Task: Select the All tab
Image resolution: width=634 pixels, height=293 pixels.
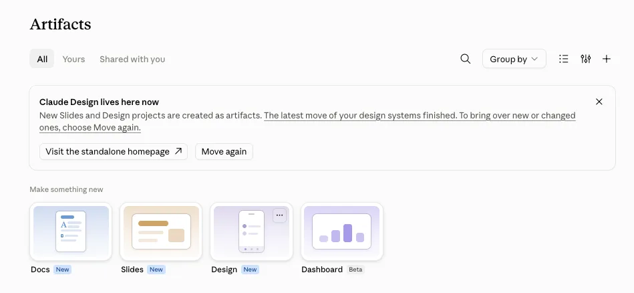Action: tap(42, 59)
